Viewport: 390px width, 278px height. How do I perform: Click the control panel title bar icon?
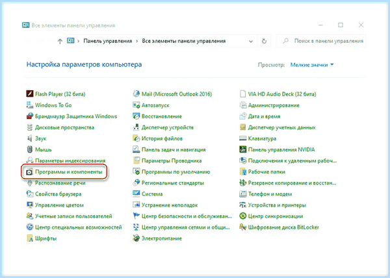pyautogui.click(x=25, y=25)
